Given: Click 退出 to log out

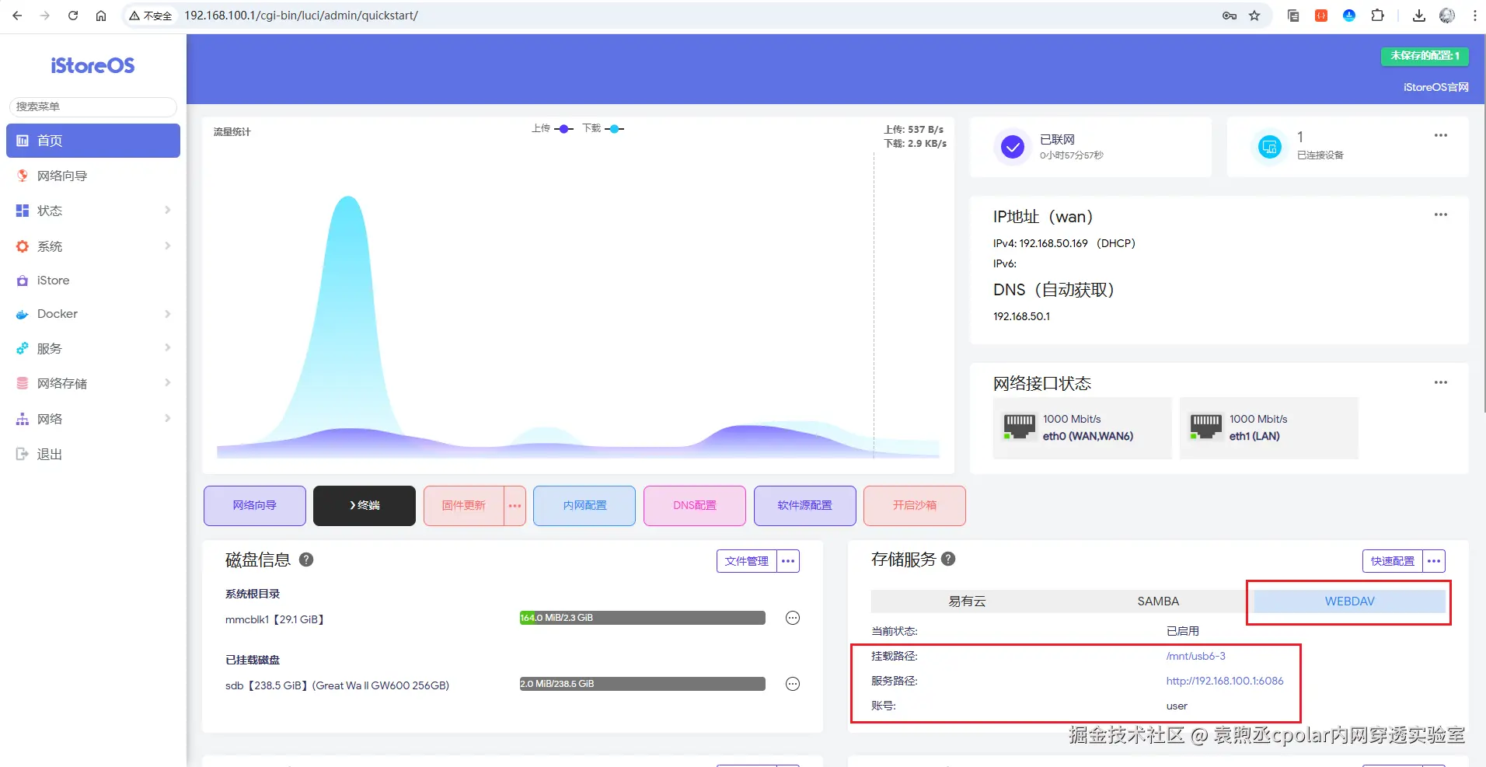Looking at the screenshot, I should (93, 455).
